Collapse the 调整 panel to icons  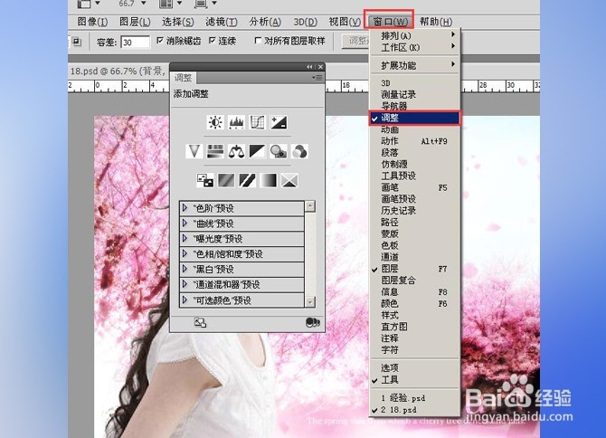click(x=309, y=67)
